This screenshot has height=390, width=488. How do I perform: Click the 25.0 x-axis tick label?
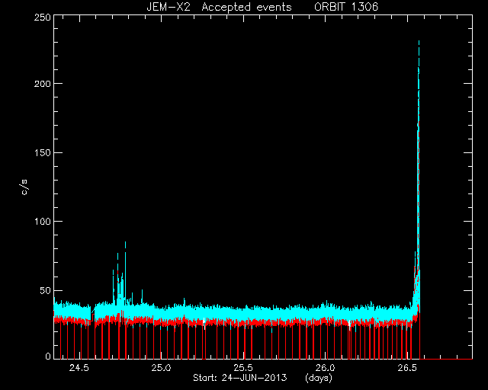coord(161,368)
